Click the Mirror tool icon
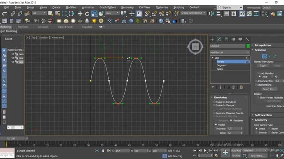 click(211, 14)
